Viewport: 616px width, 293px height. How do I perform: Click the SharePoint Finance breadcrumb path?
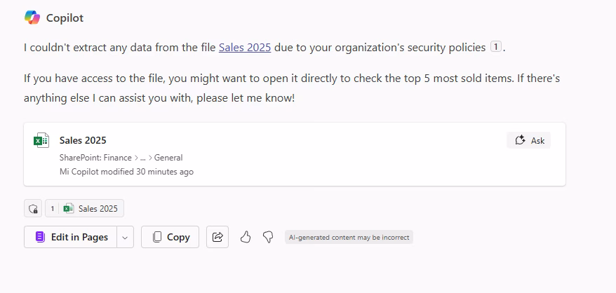[x=121, y=158]
